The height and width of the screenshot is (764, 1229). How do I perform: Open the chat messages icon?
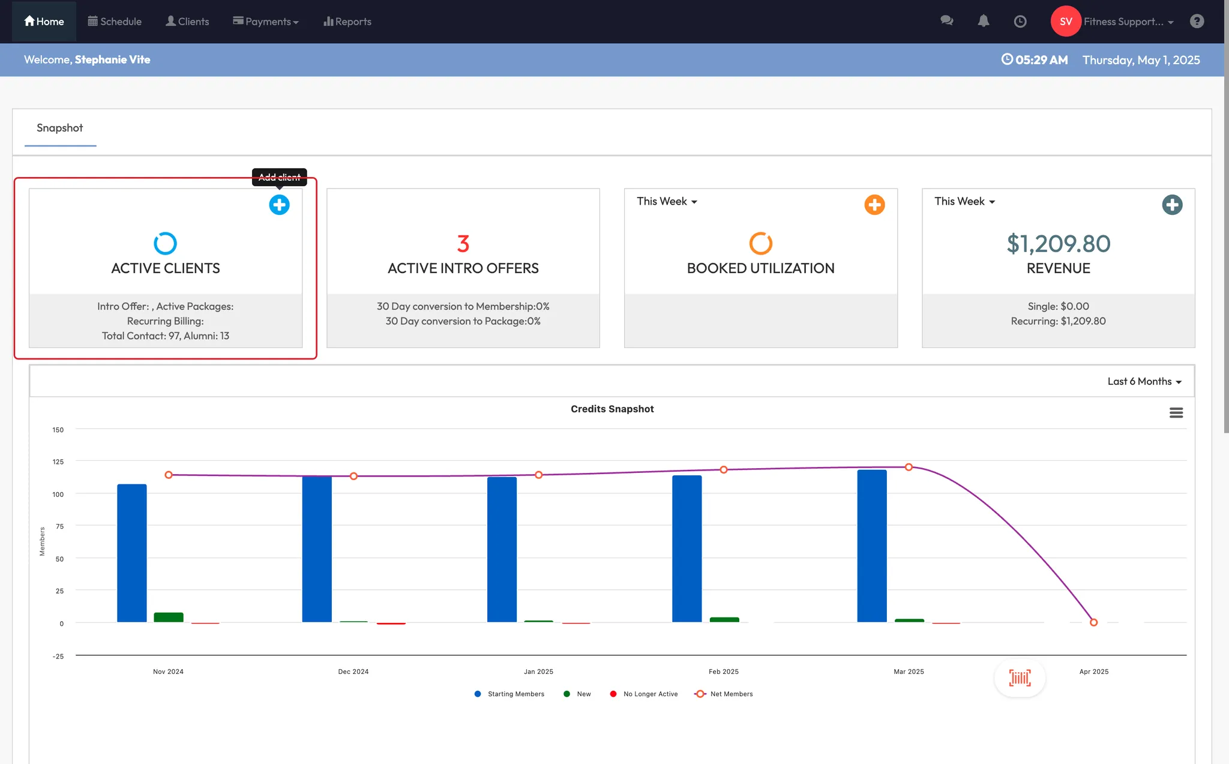click(x=947, y=21)
